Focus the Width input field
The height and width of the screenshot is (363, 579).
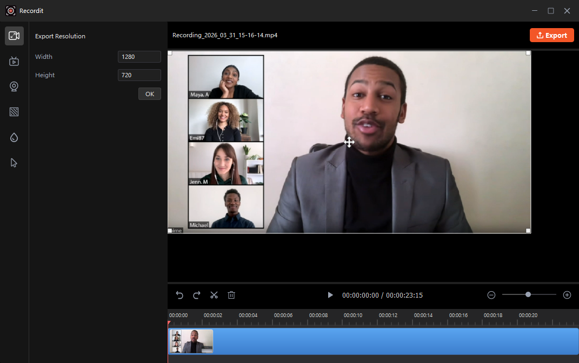(139, 57)
